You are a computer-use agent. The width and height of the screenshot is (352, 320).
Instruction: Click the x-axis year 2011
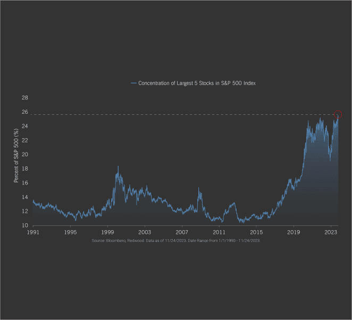pyautogui.click(x=219, y=232)
